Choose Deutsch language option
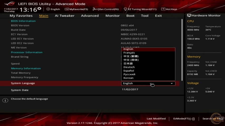The image size is (225, 126). point(148,67)
